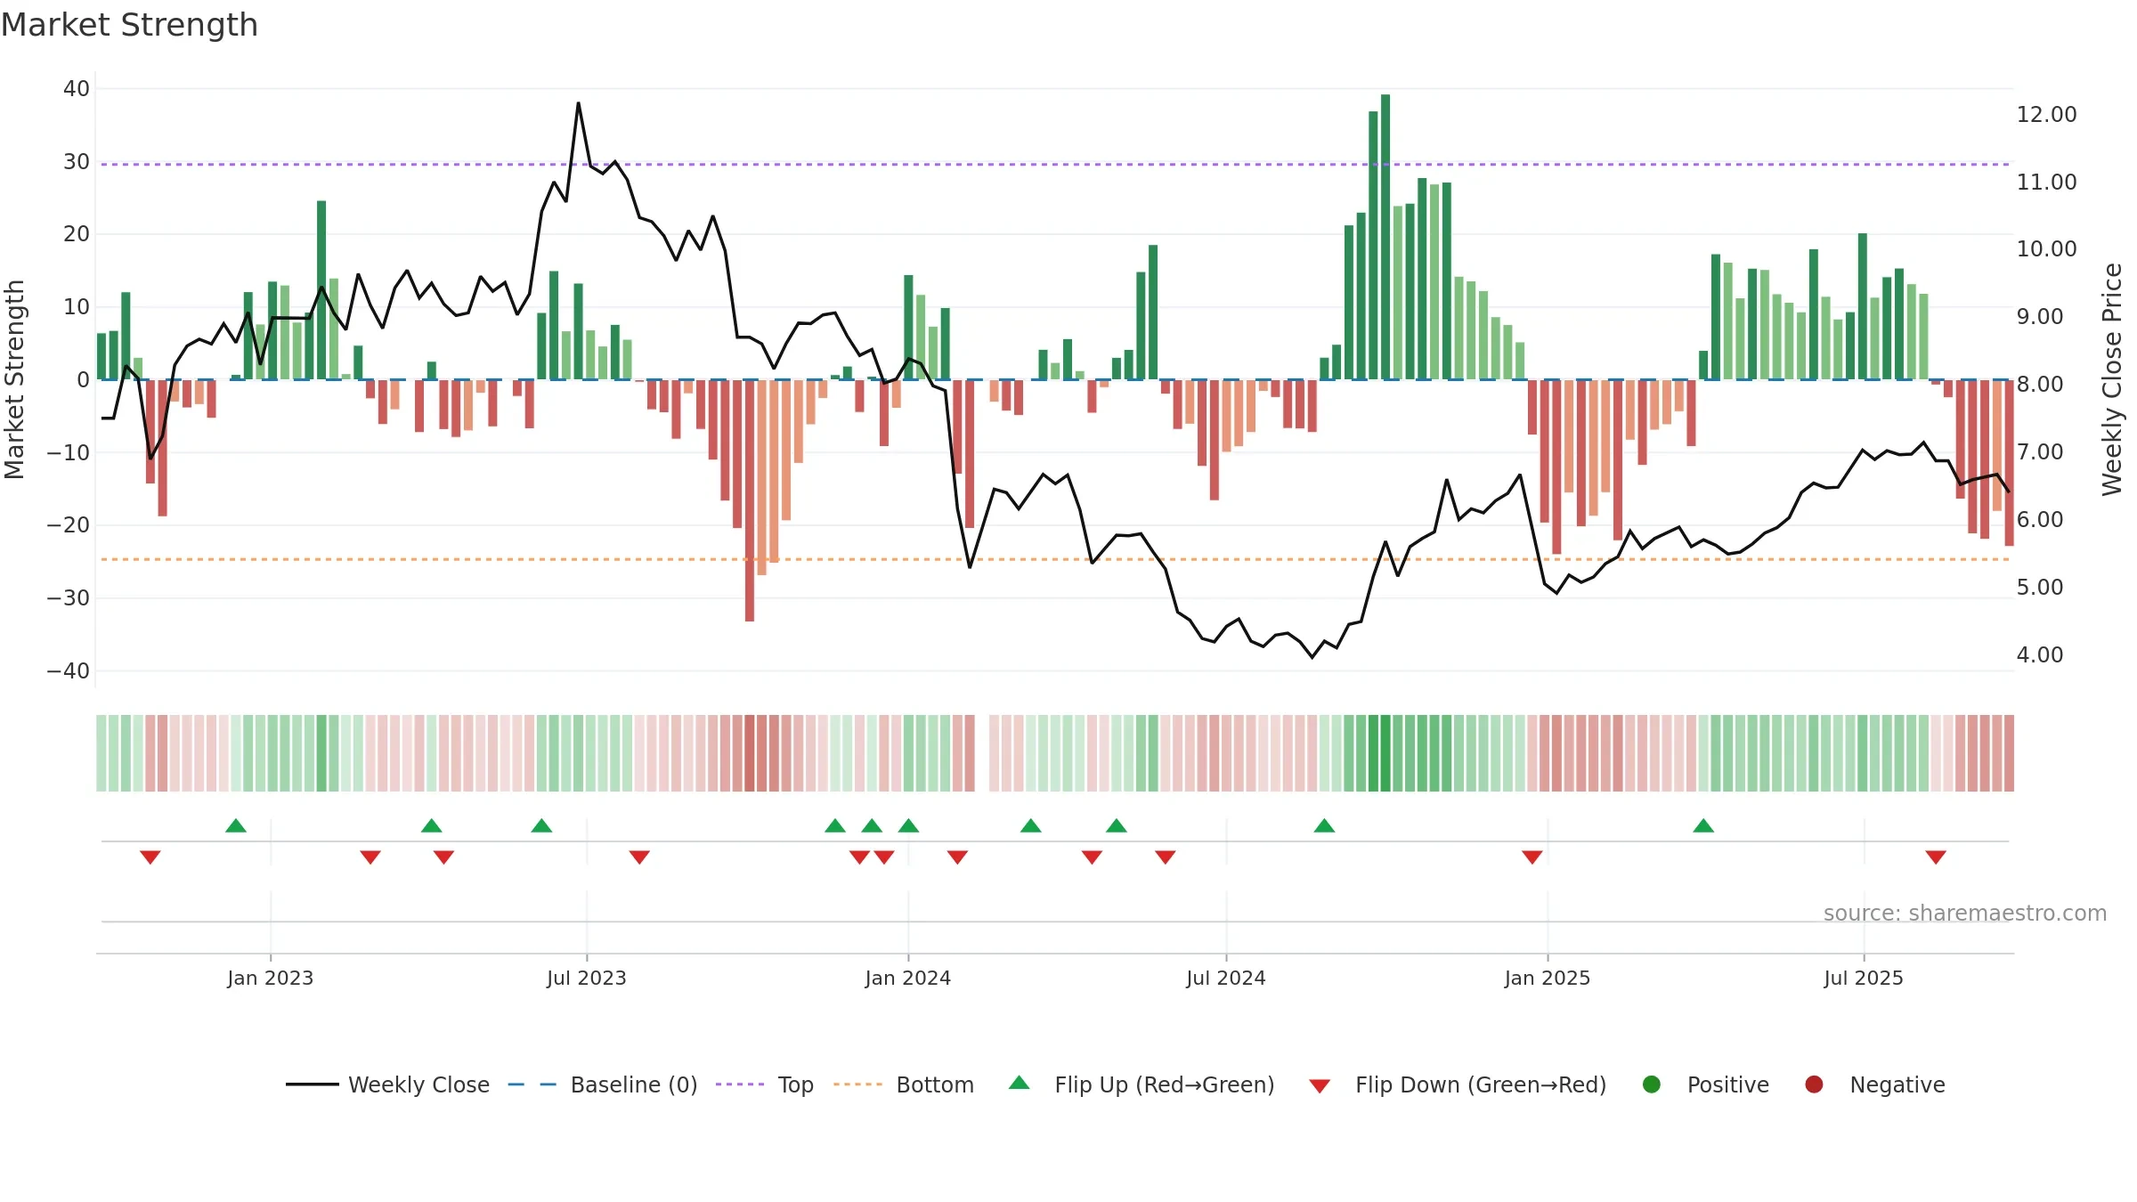Viewport: 2137px width, 1202px height.
Task: Select the last Flip Down marker in August 2025
Action: [x=1936, y=857]
